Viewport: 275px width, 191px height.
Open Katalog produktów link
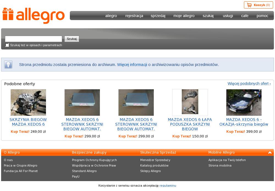(x=154, y=165)
